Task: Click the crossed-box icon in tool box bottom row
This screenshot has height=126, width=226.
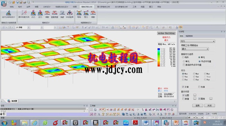Action: click(x=91, y=114)
